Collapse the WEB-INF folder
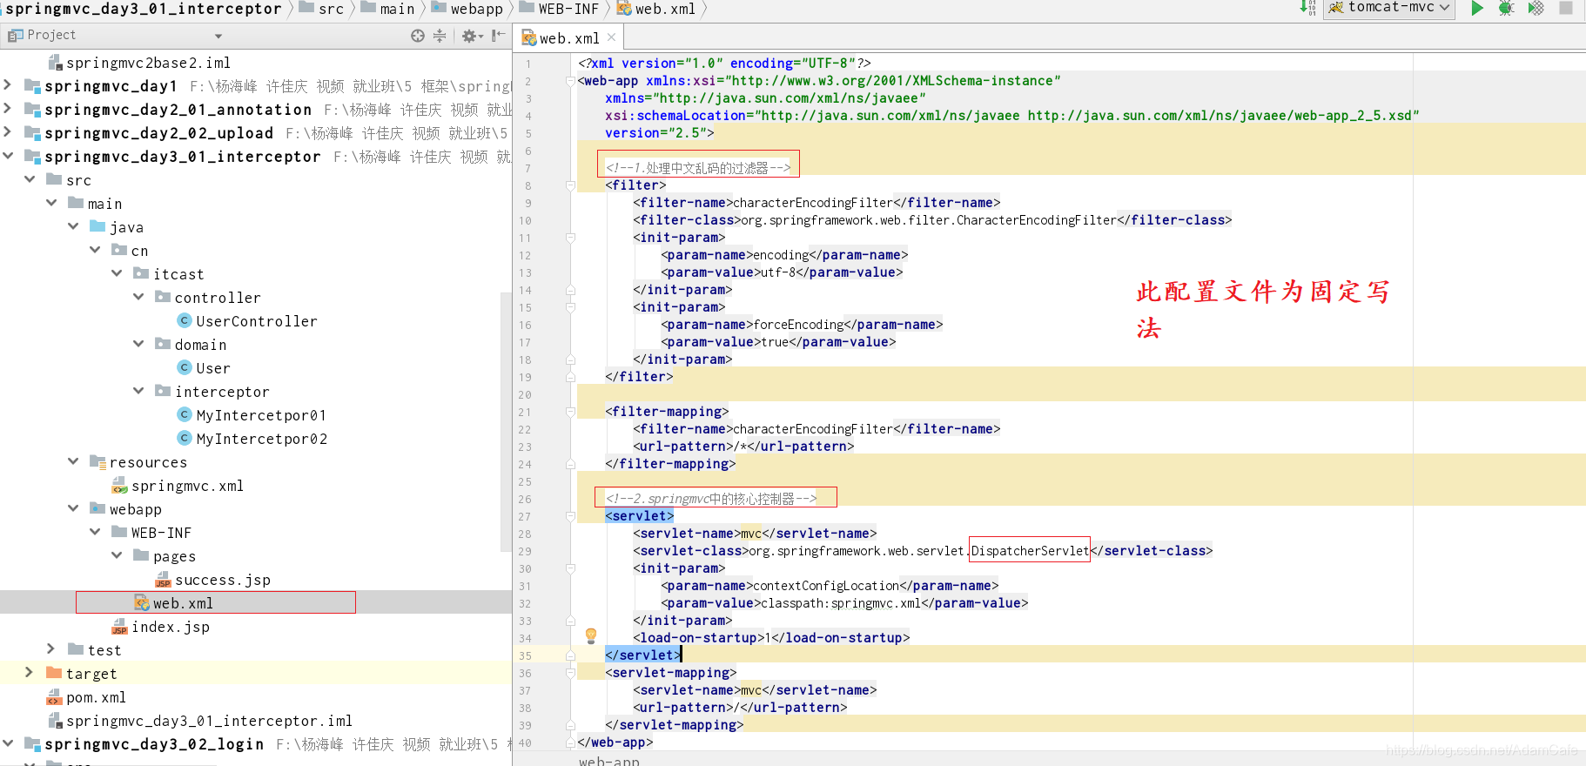Screen dimensions: 1586x766 (x=95, y=532)
